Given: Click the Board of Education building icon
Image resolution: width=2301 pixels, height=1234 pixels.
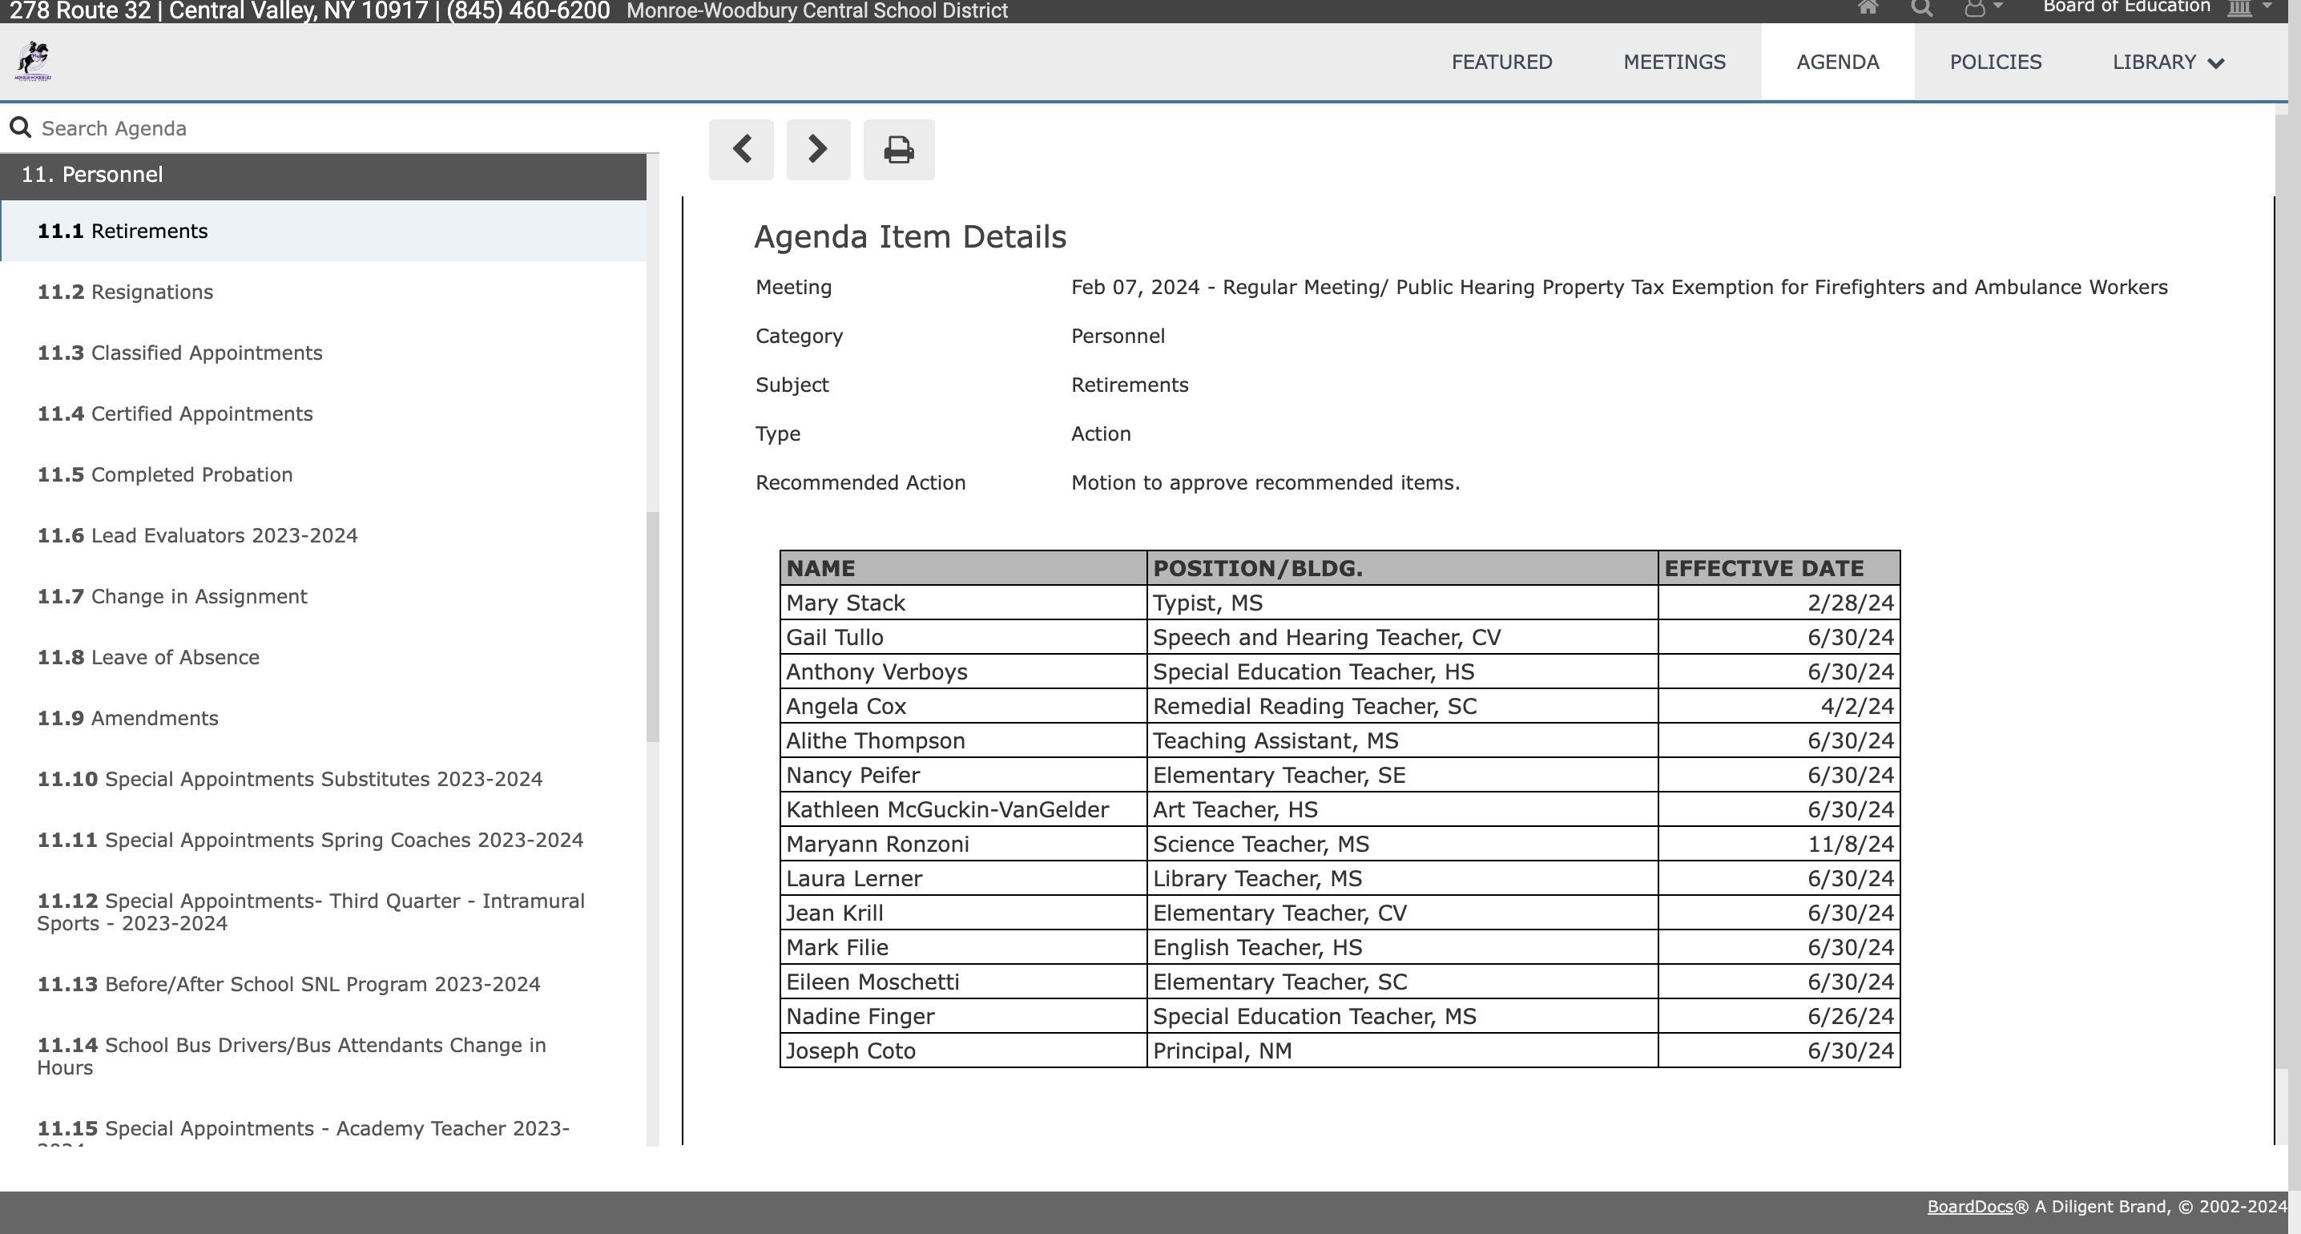Looking at the screenshot, I should coord(2239,8).
